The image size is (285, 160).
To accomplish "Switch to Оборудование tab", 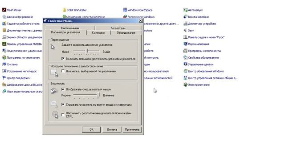I will coord(126,32).
